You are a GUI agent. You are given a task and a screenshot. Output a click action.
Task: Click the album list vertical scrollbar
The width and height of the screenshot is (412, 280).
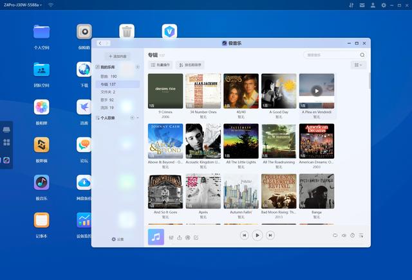pyautogui.click(x=370, y=82)
